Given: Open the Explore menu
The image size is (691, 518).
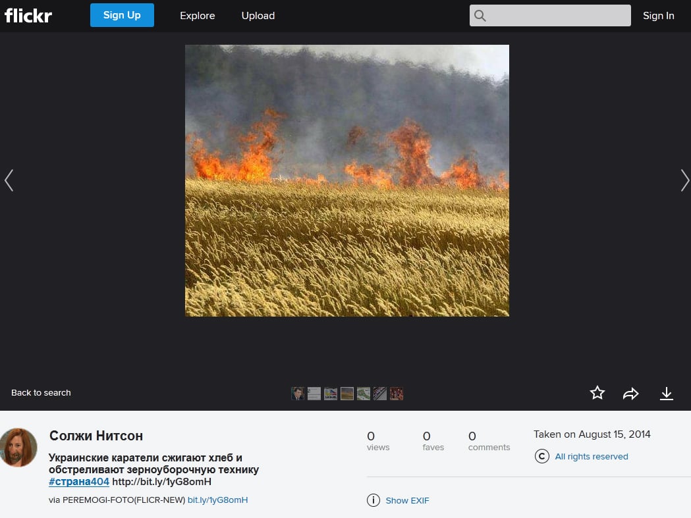Looking at the screenshot, I should point(198,16).
